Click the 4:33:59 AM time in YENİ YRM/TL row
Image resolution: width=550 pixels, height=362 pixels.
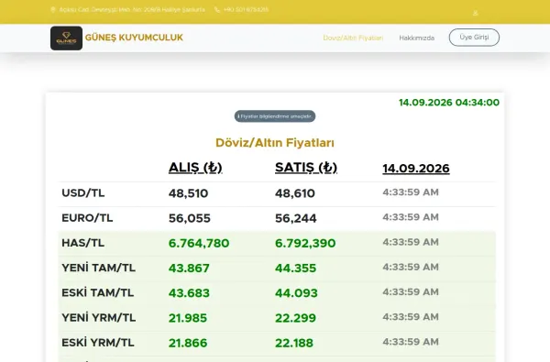coord(411,317)
